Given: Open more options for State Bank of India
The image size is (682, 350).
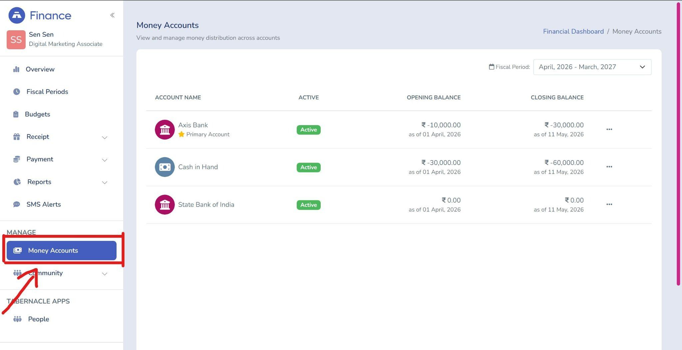Looking at the screenshot, I should (x=609, y=205).
